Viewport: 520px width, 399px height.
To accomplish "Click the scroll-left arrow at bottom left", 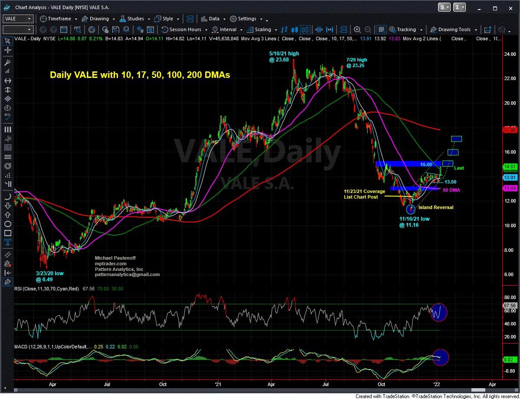I will coord(5,388).
